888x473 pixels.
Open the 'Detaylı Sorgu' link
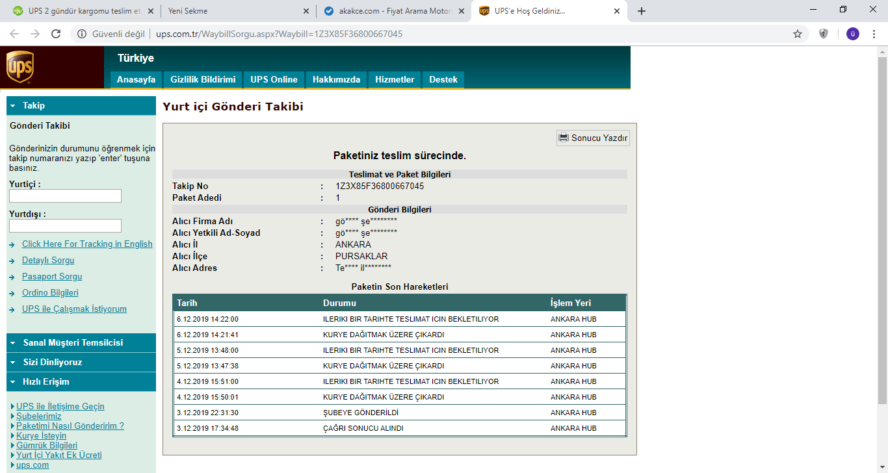48,260
